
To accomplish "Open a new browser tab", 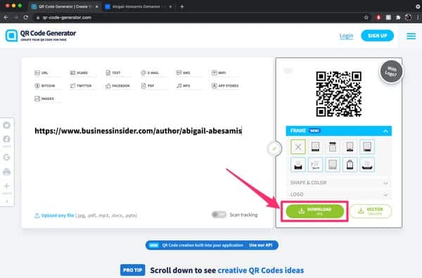I will point(182,7).
